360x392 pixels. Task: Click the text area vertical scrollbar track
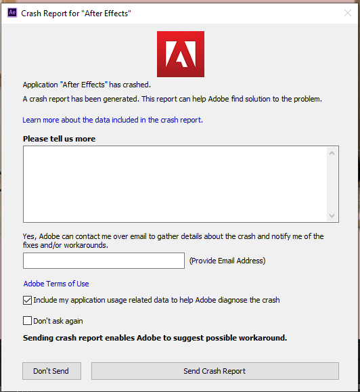(x=332, y=185)
